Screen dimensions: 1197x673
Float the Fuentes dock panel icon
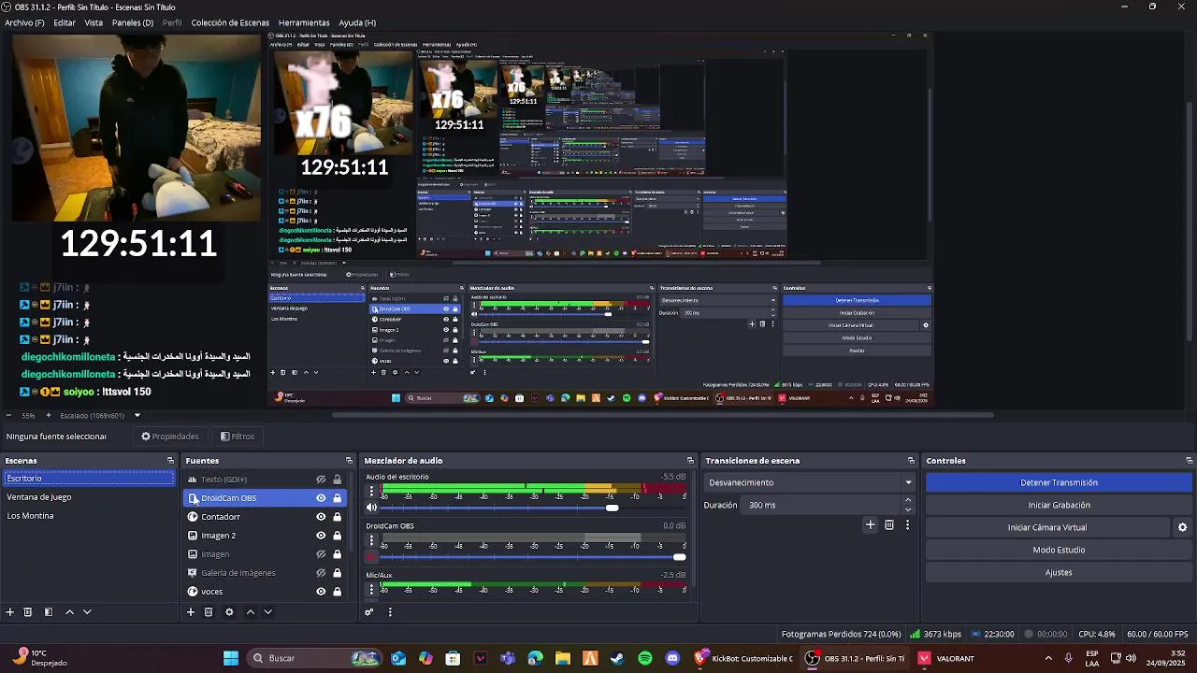tap(349, 461)
